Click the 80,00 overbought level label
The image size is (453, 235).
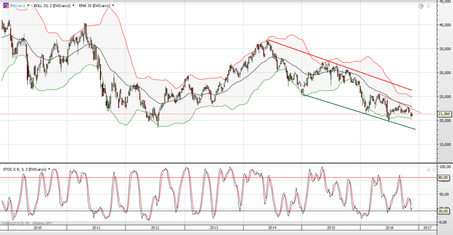point(444,177)
